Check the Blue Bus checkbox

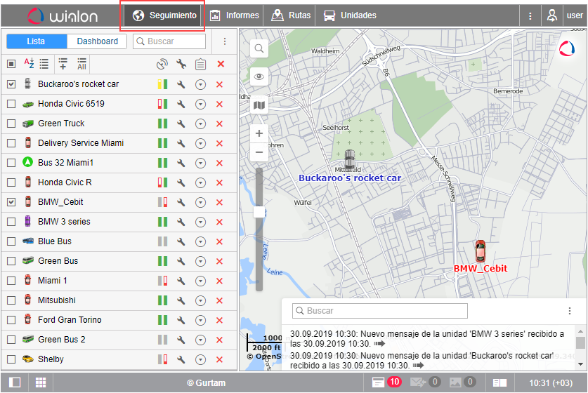pos(11,241)
